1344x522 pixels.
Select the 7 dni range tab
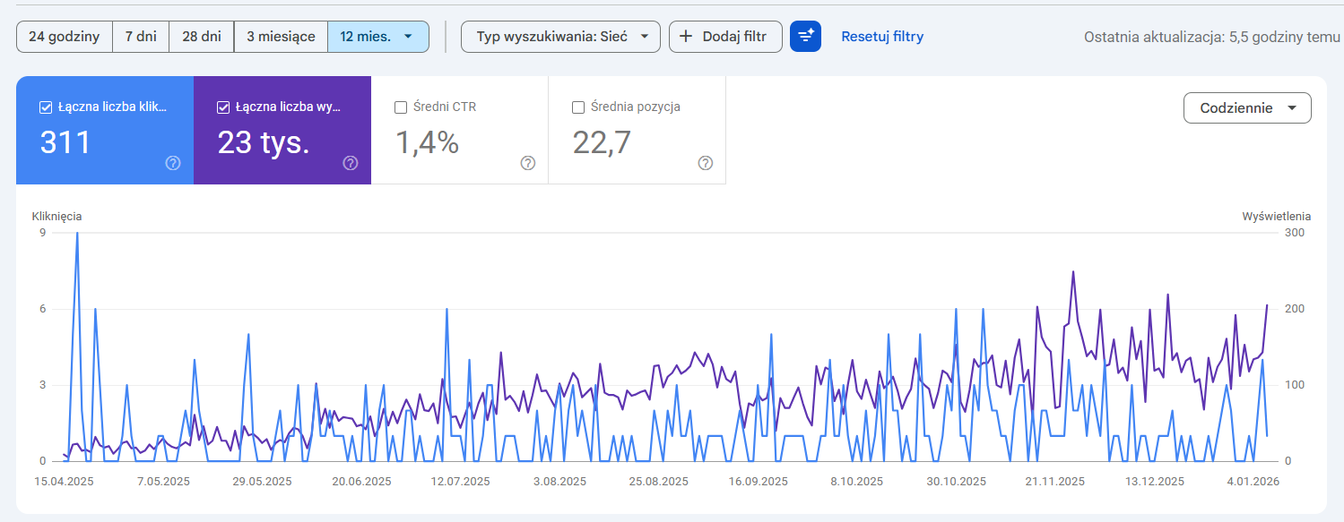[x=141, y=37]
